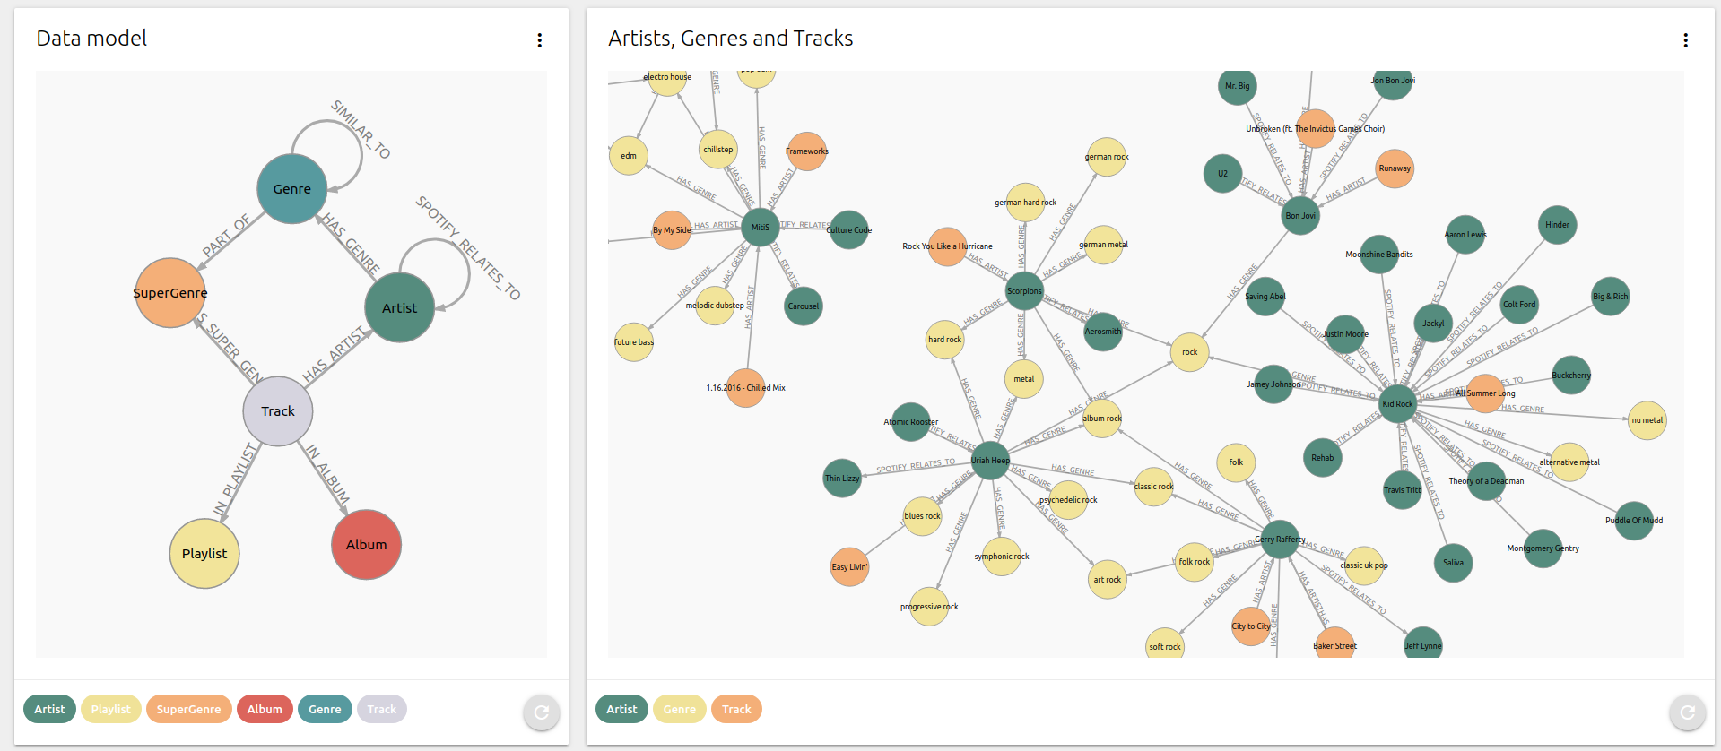Toggle the Playlist legend chip
1721x751 pixels.
(x=110, y=709)
